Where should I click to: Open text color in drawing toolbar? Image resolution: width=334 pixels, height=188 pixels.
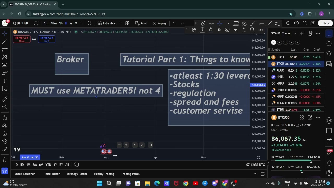coord(202,30)
